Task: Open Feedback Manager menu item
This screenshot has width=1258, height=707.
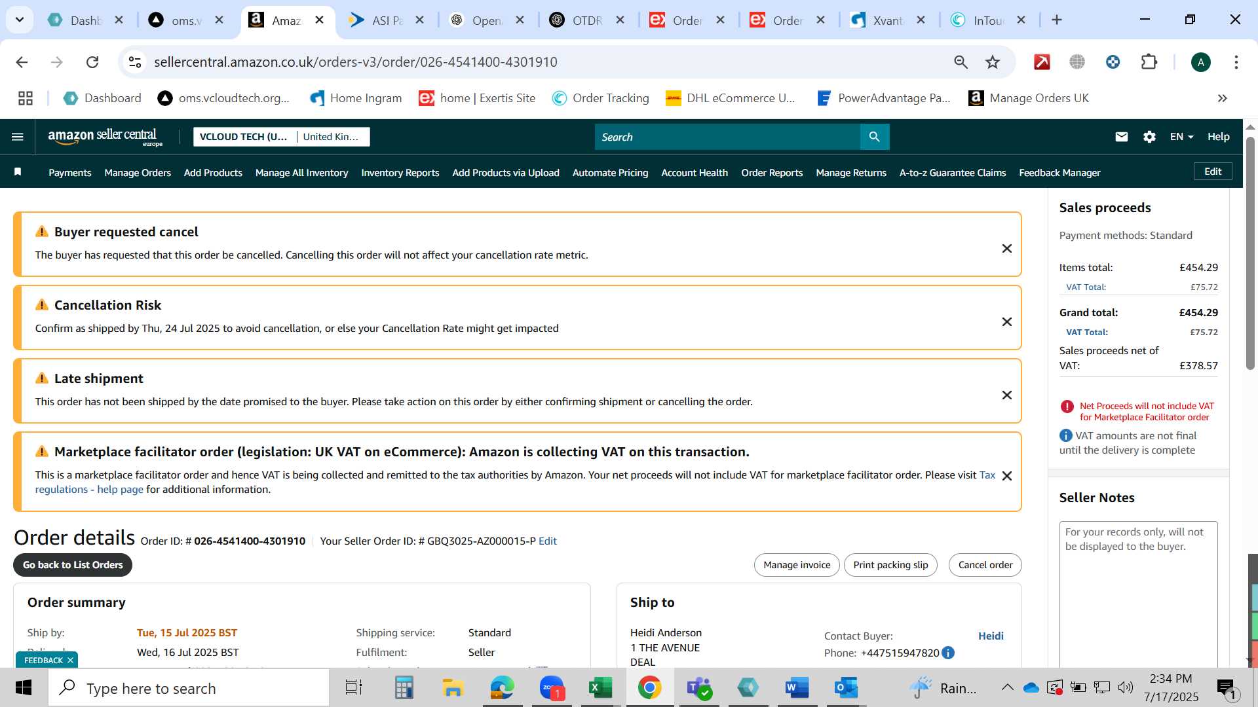Action: 1059,173
